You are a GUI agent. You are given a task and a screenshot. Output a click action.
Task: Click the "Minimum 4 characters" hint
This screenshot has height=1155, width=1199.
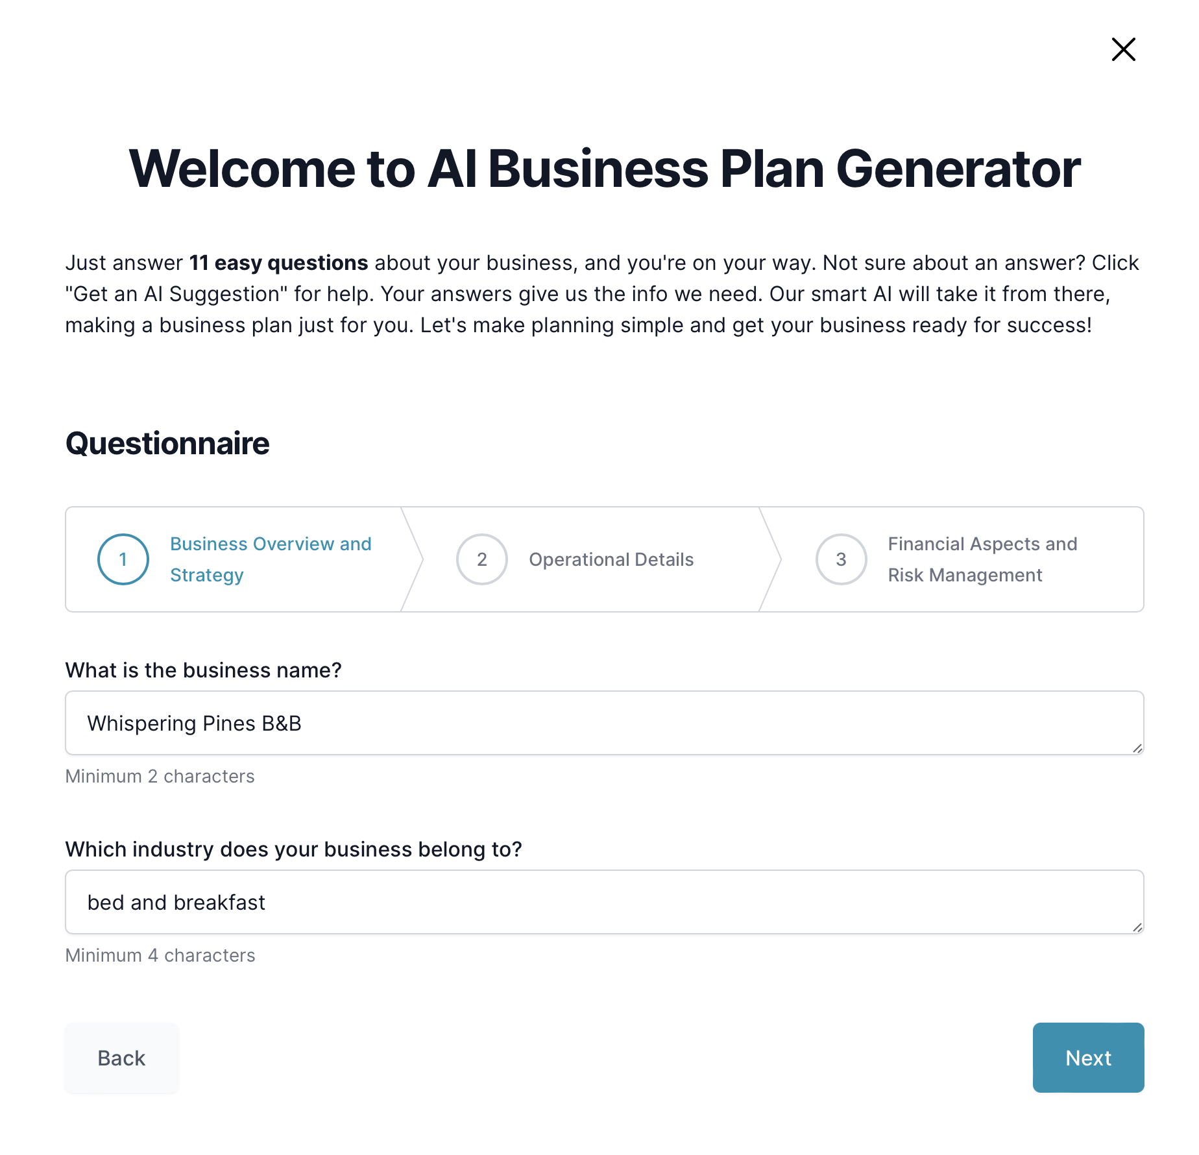[x=160, y=955]
